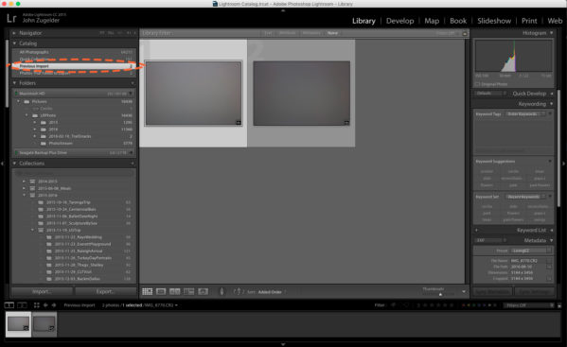Hide the left panel group arrow
The height and width of the screenshot is (347, 567).
pyautogui.click(x=2, y=164)
